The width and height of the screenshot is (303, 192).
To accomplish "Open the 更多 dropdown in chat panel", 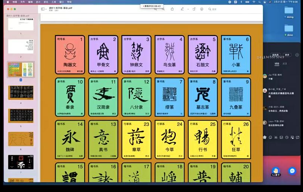I will tap(287, 55).
